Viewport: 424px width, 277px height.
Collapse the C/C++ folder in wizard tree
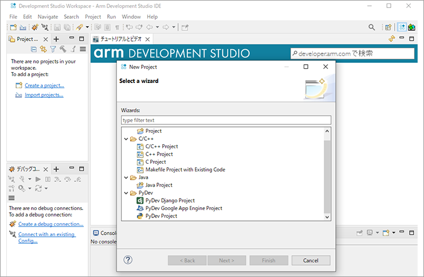[x=126, y=139]
